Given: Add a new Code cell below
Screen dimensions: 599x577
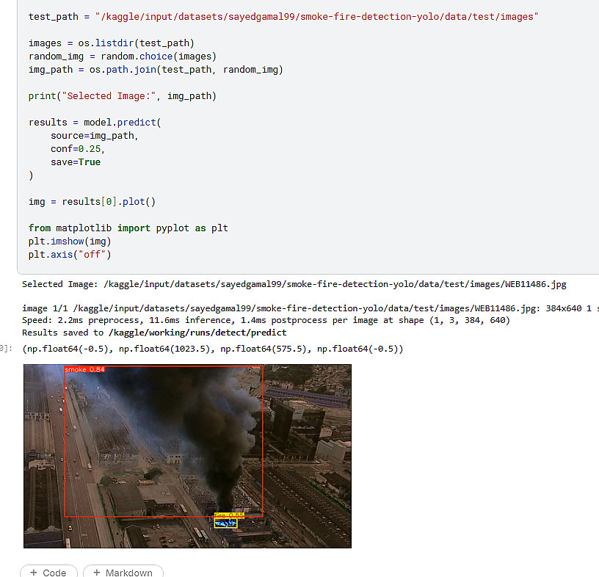Looking at the screenshot, I should click(48, 571).
